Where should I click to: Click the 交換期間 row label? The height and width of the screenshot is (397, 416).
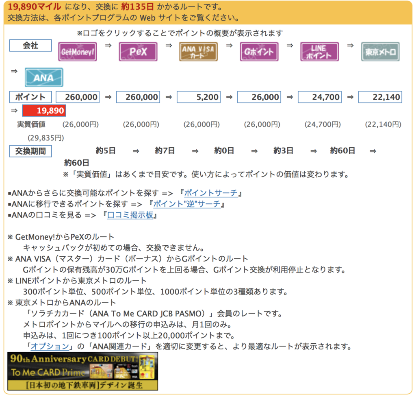[30, 151]
